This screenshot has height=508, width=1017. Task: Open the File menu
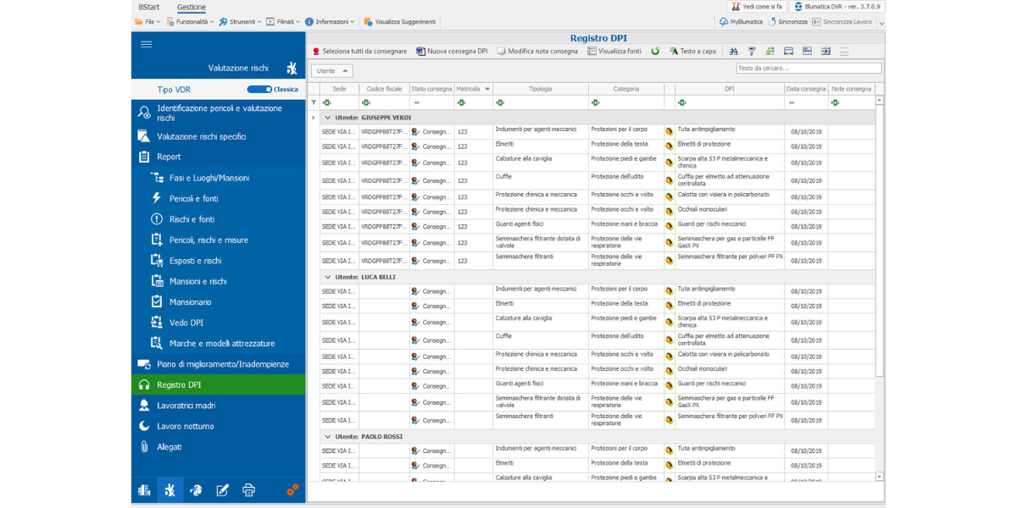[148, 22]
